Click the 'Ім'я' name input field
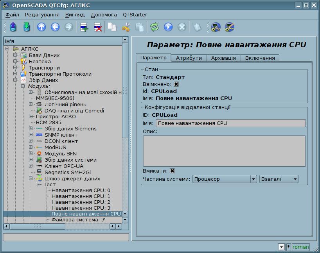320x253 pixels. coord(230,123)
